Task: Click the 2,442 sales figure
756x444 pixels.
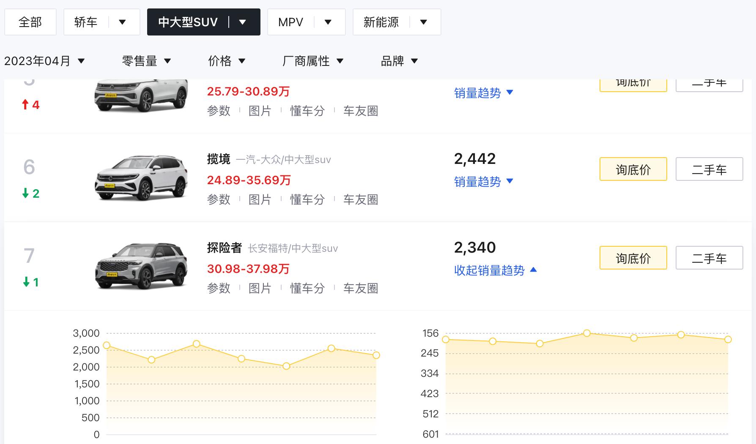Action: (x=475, y=159)
